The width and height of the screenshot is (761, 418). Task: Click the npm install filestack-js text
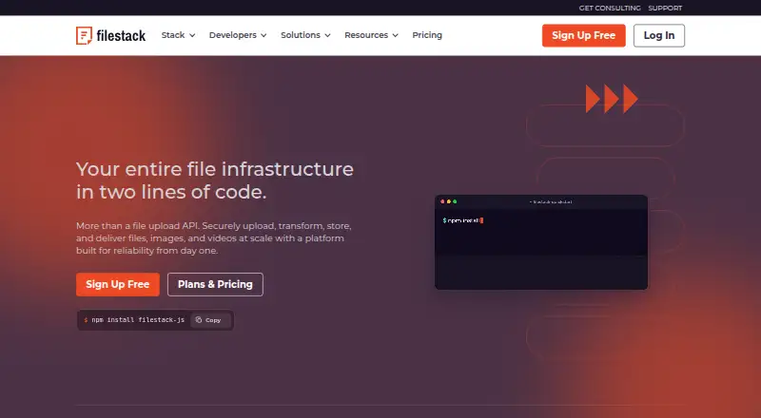[138, 320]
